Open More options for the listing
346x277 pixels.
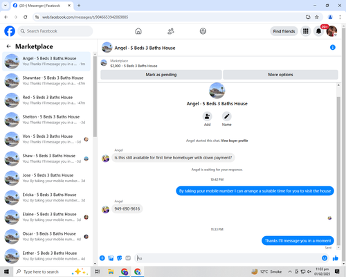coord(280,75)
